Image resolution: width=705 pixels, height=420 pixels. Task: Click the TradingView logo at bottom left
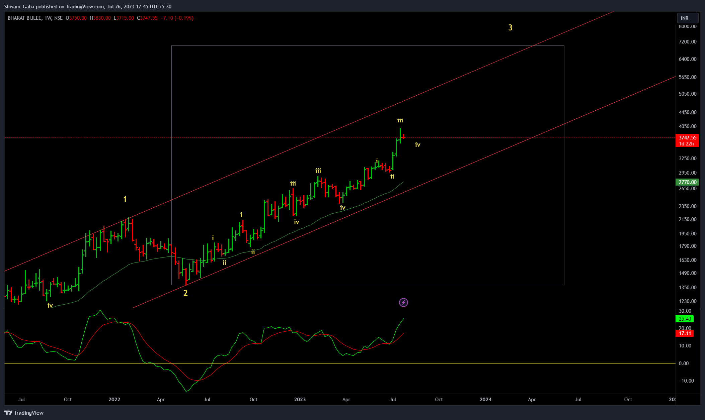[24, 413]
